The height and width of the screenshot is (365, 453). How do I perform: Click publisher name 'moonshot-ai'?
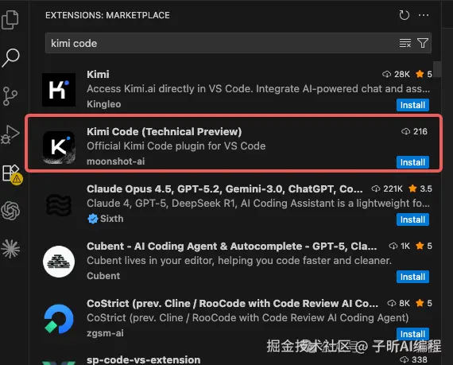click(x=115, y=161)
